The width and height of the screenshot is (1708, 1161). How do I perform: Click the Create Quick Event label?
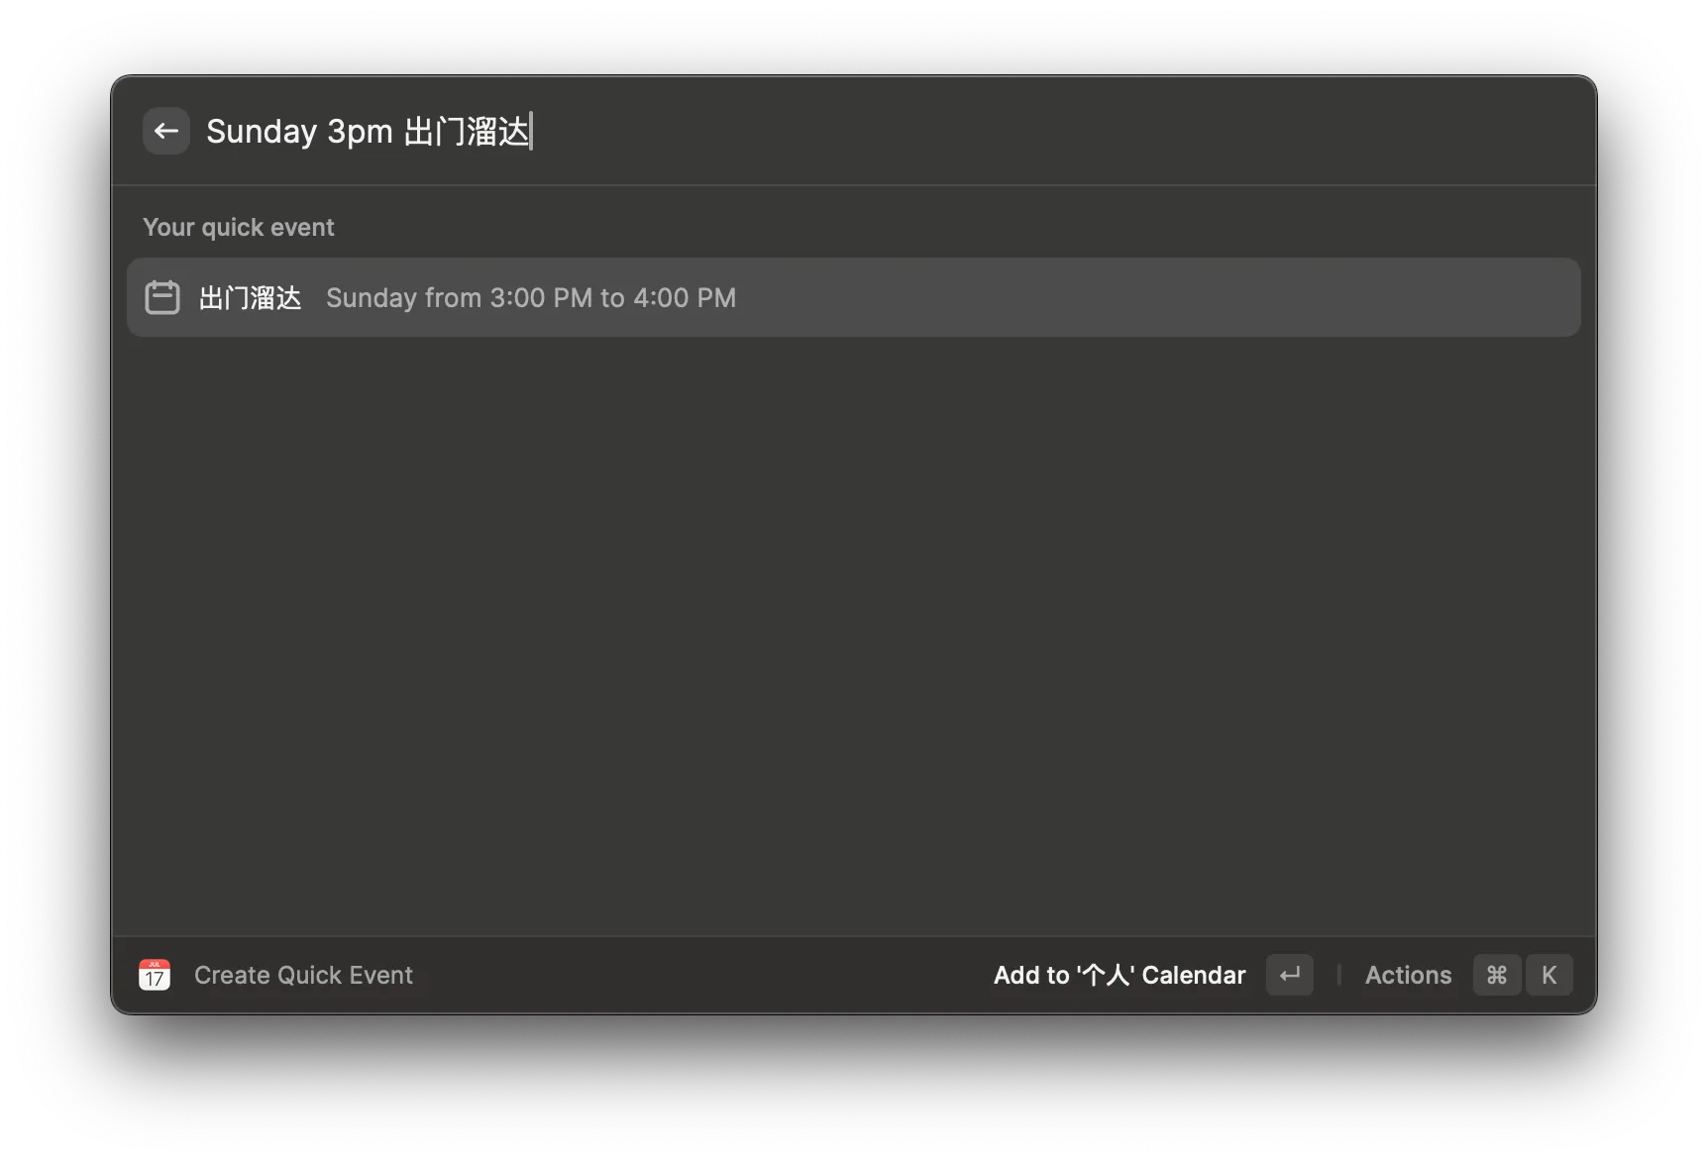[303, 975]
